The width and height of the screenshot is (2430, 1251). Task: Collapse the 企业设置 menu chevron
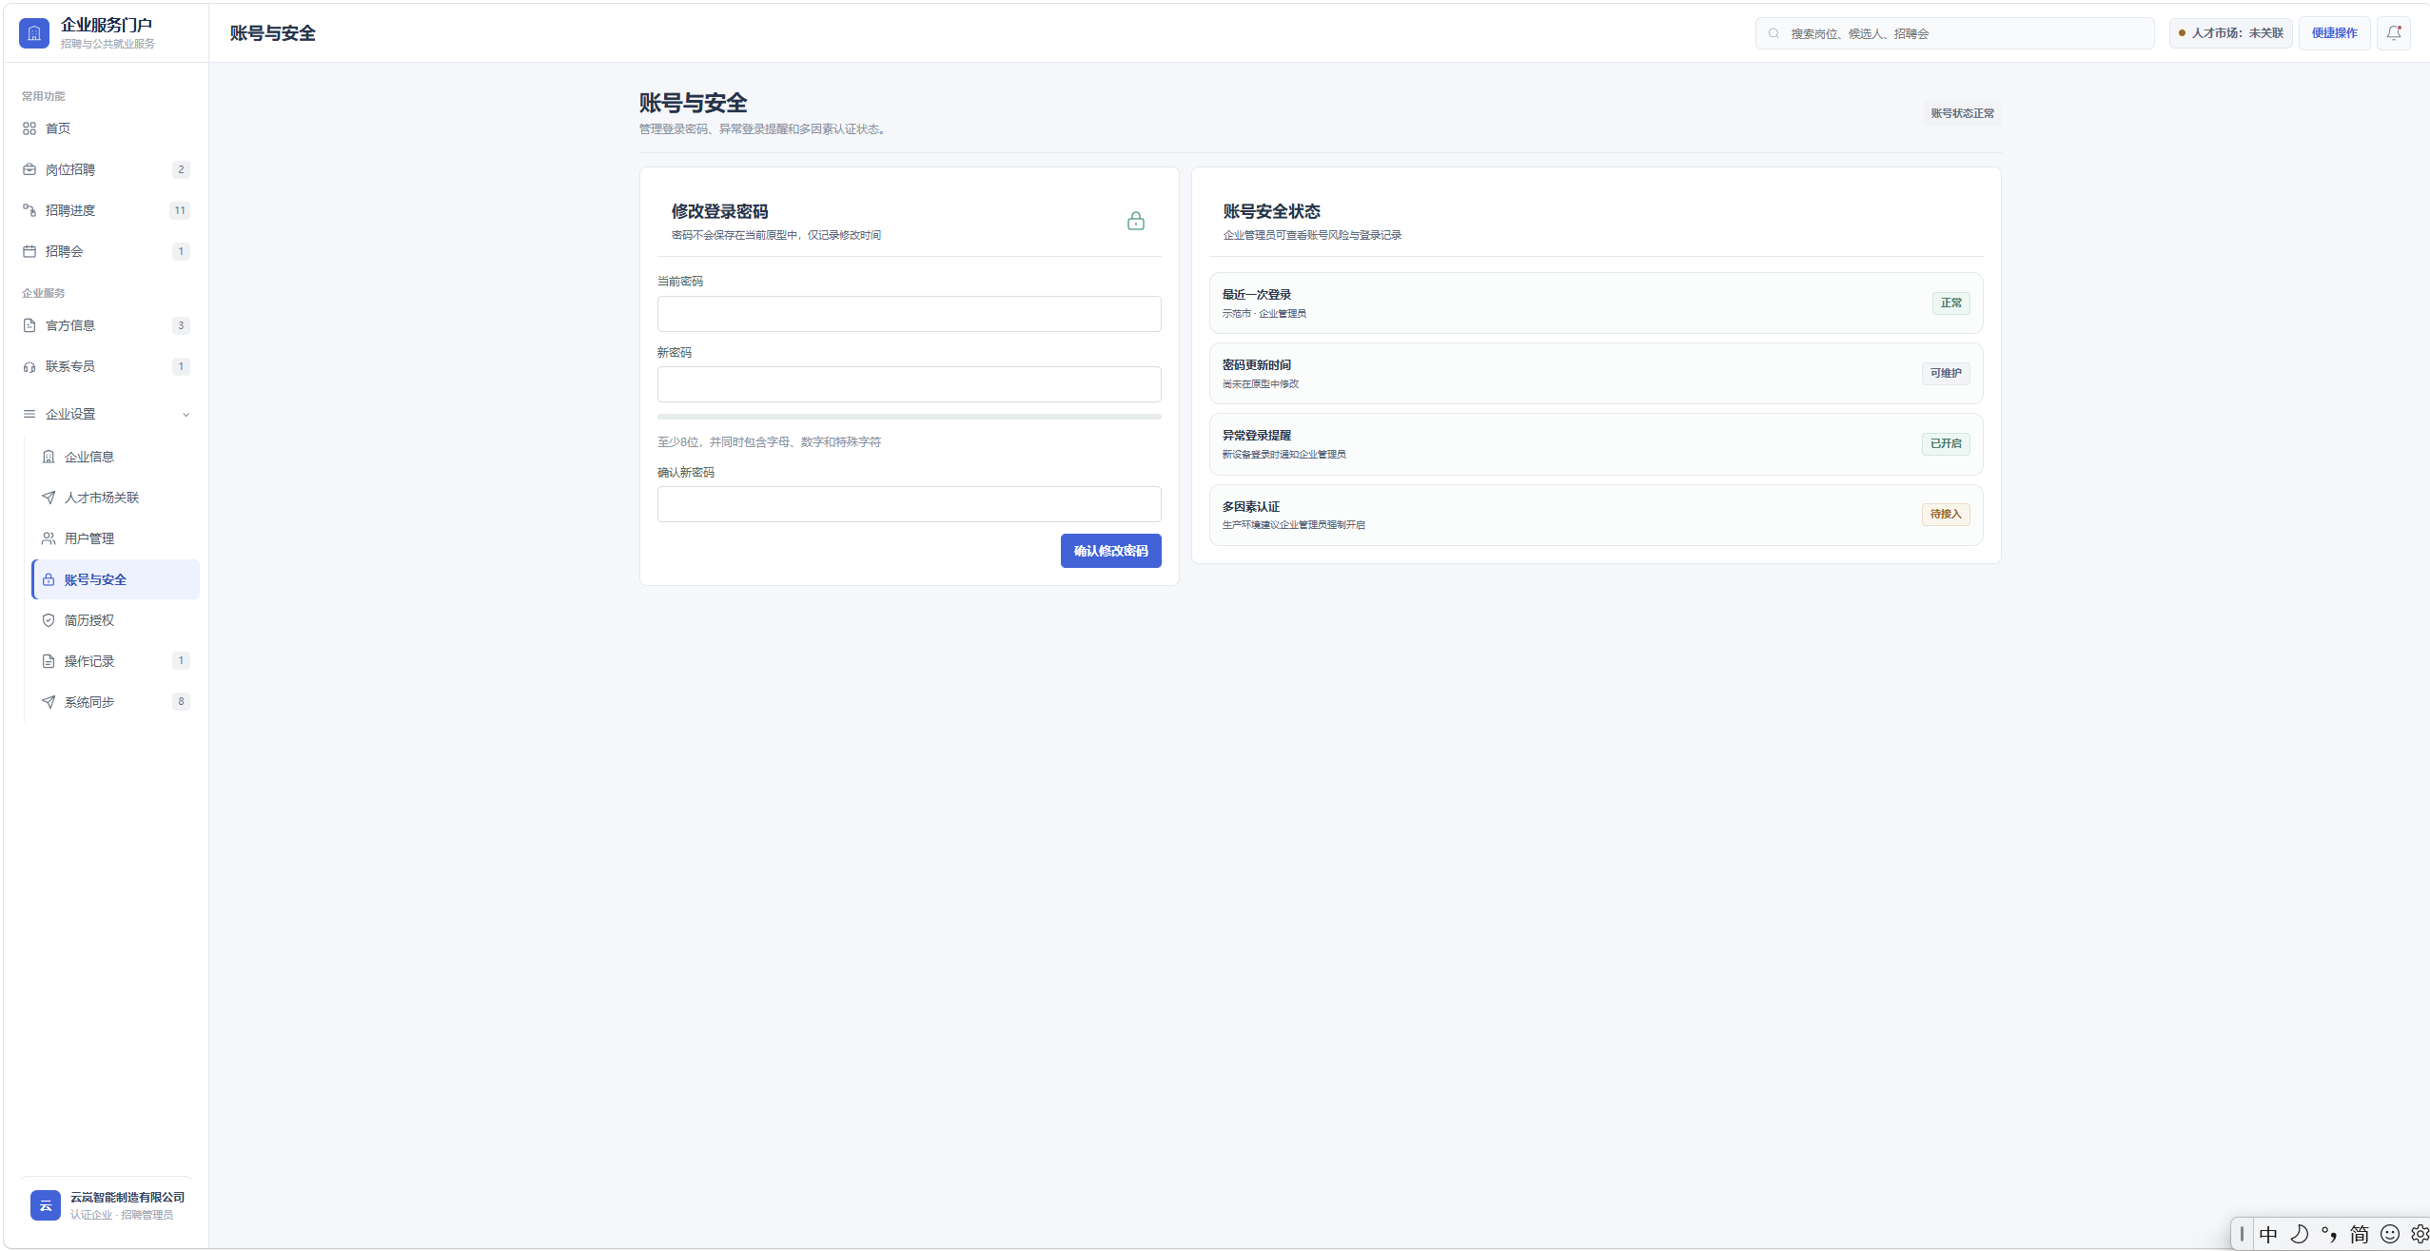pyautogui.click(x=186, y=415)
